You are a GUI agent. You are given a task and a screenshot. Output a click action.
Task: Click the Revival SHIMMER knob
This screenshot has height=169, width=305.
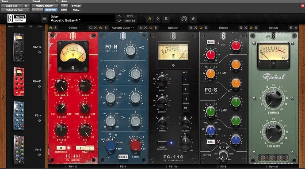pyautogui.click(x=274, y=99)
